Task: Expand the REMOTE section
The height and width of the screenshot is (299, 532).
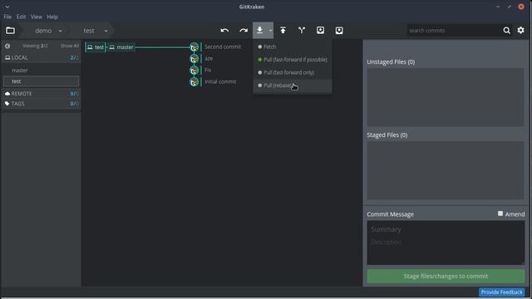Action: [41, 94]
